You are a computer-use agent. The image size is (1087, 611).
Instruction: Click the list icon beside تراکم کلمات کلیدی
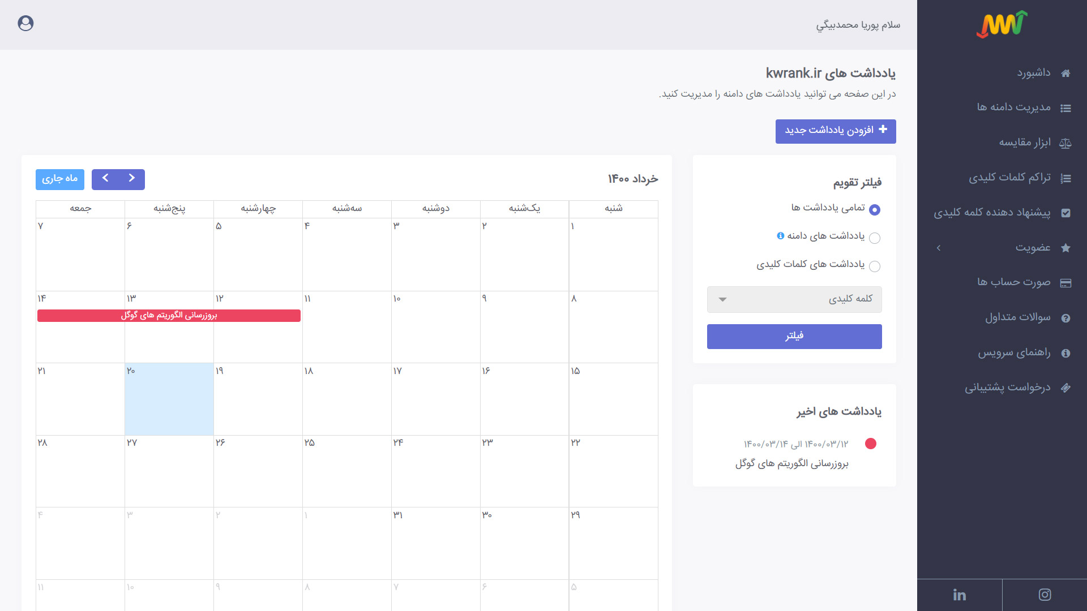point(1065,178)
